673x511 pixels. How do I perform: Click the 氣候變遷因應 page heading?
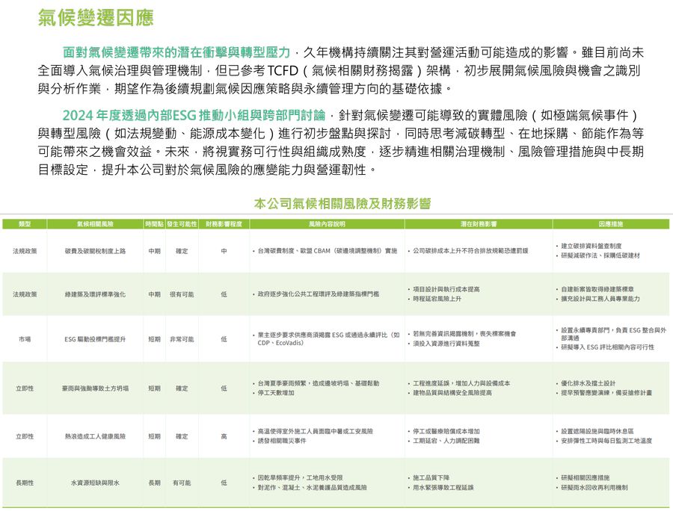point(96,18)
